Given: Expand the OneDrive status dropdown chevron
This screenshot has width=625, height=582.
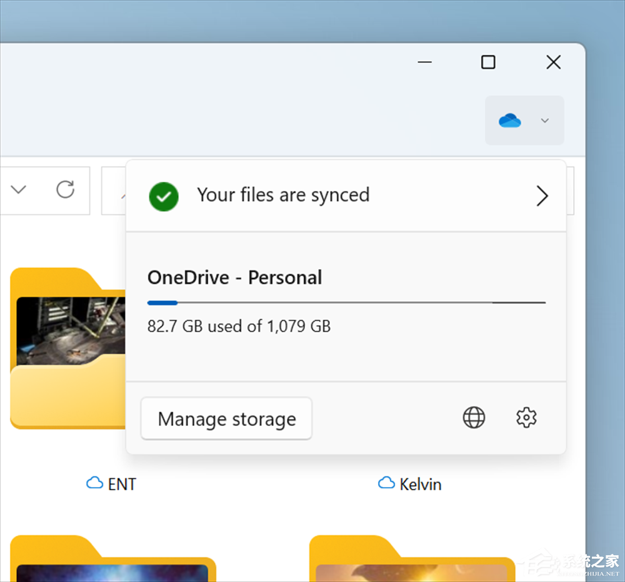Looking at the screenshot, I should [544, 121].
